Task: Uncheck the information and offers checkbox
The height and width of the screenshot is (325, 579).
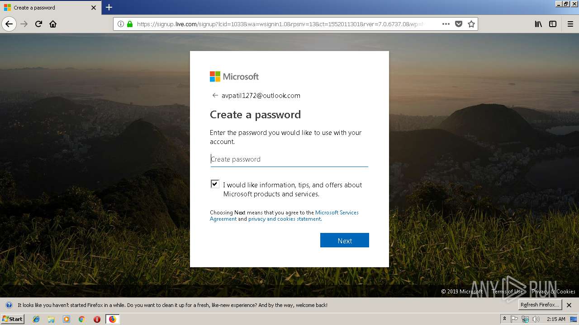Action: (215, 184)
